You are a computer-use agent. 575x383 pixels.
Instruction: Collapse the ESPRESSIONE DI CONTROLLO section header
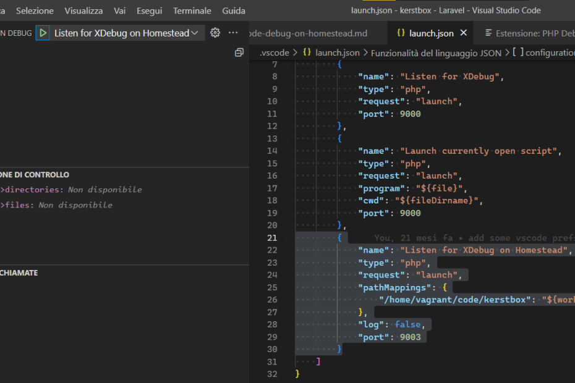[124, 174]
